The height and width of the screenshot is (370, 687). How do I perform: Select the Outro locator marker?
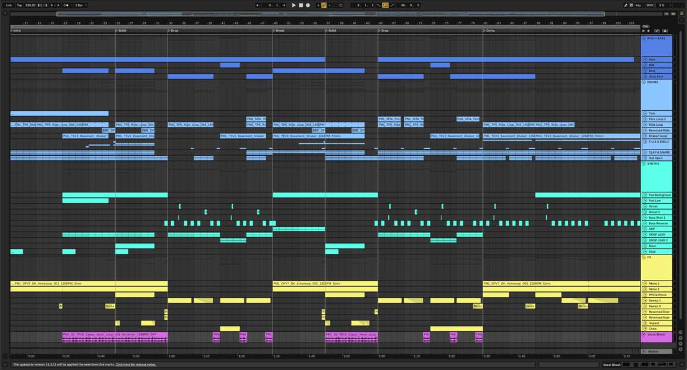point(490,30)
